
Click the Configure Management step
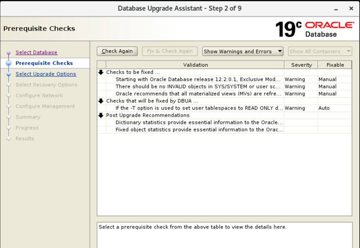coord(45,106)
